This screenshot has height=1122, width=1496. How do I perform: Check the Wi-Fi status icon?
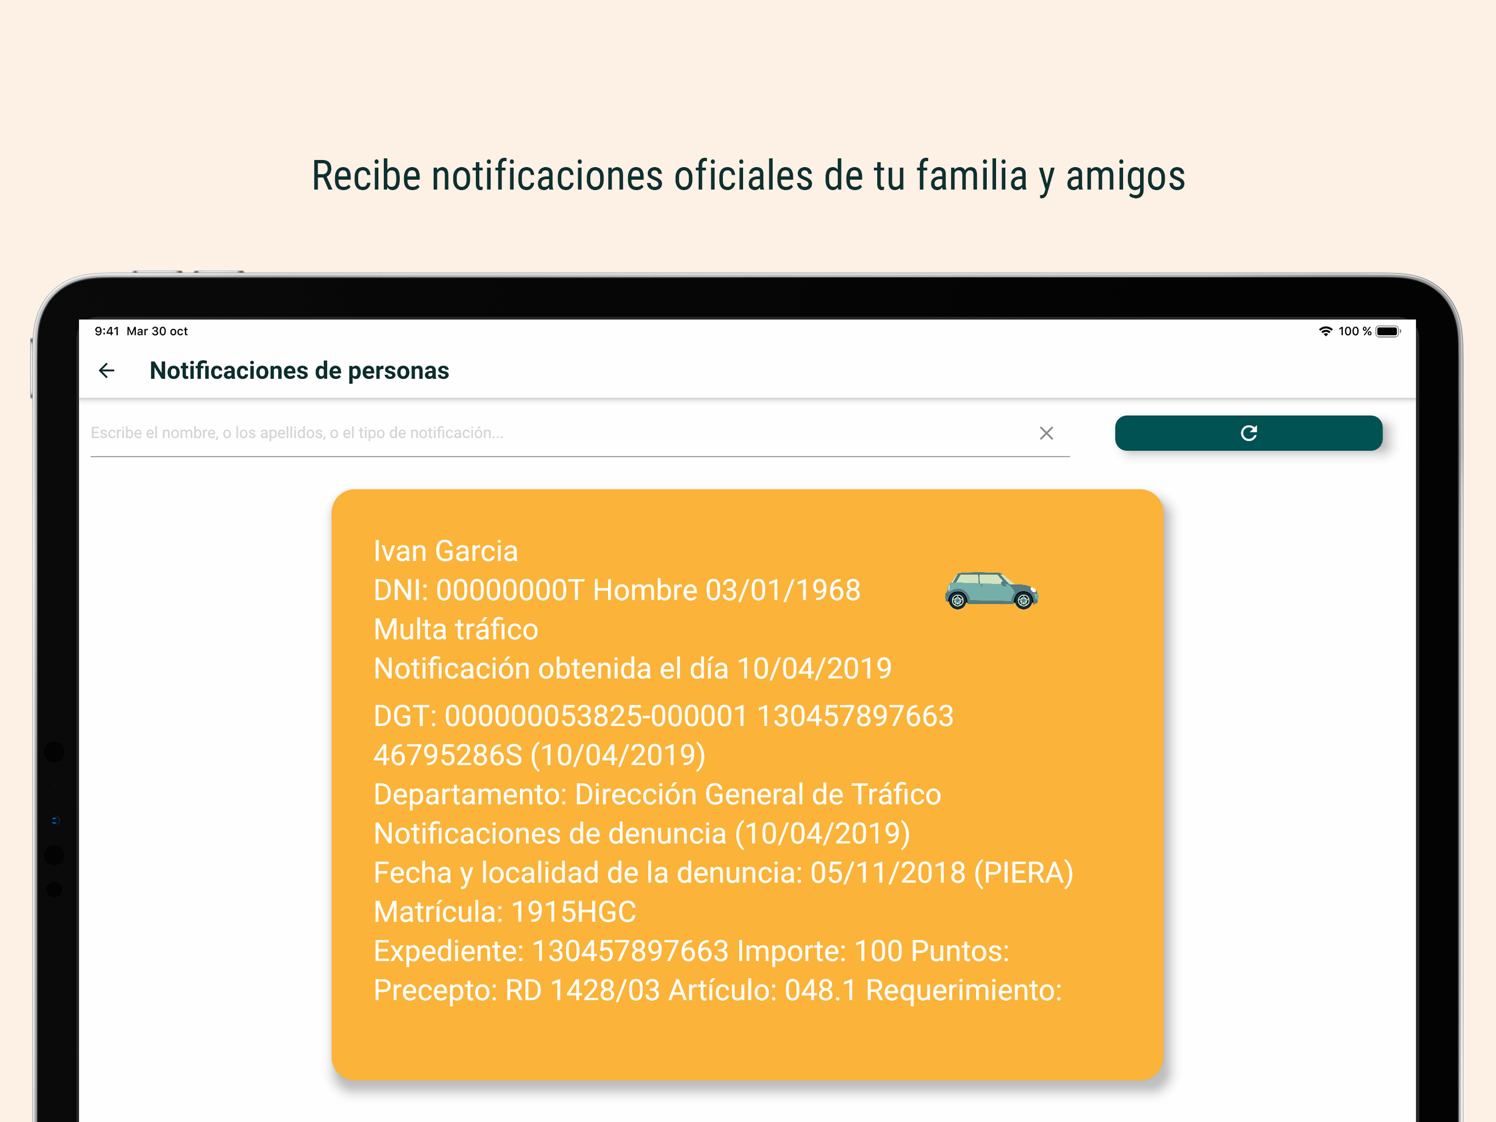point(1326,331)
